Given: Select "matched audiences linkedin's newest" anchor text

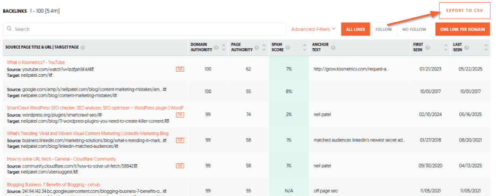Looking at the screenshot, I should click(x=359, y=140).
